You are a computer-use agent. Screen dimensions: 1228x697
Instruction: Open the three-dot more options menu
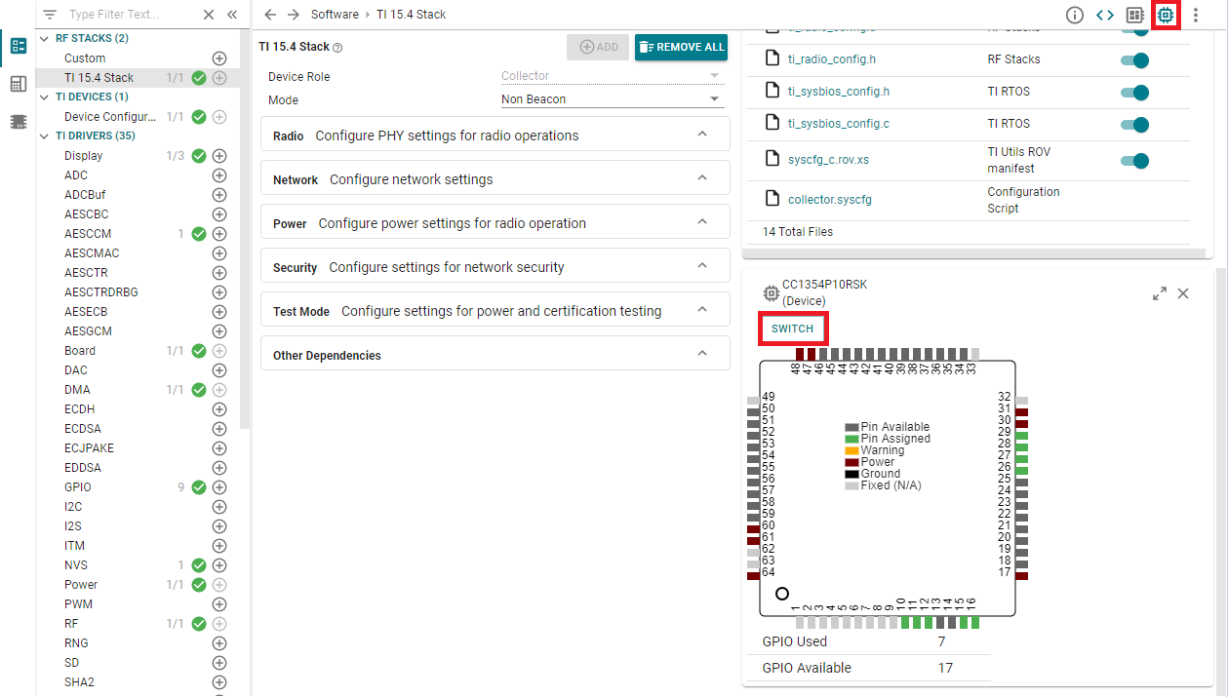[x=1196, y=15]
